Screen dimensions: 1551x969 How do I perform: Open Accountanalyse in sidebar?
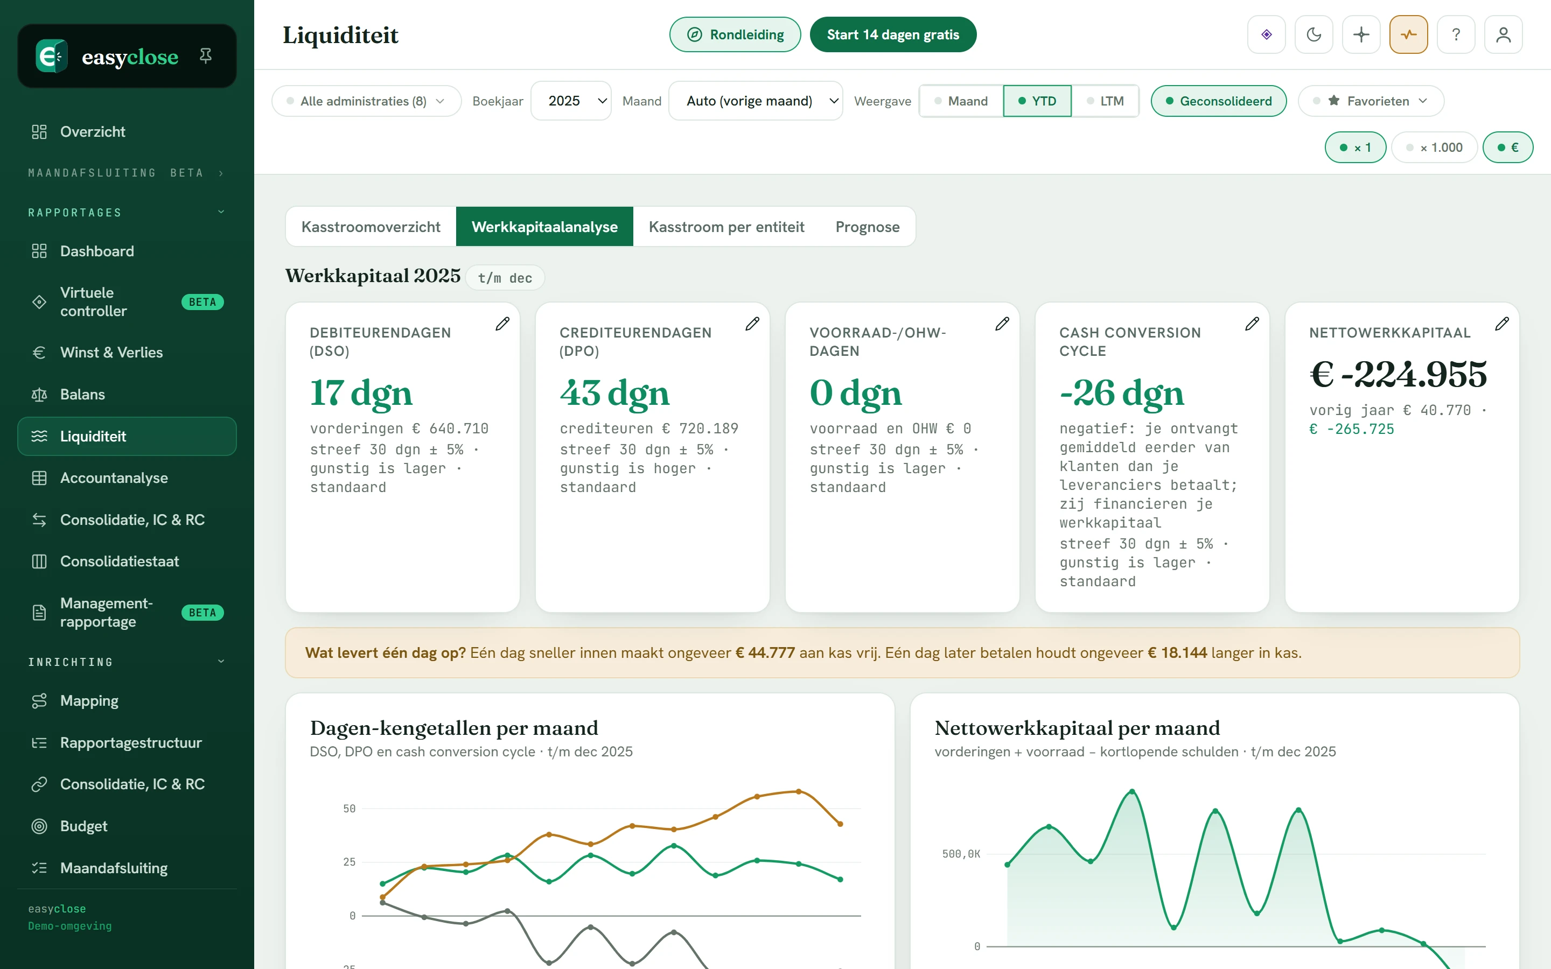pos(127,478)
